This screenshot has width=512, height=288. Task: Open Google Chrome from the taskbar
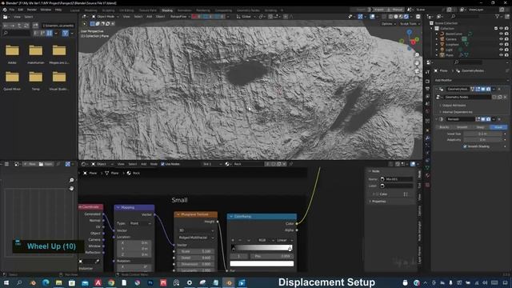click(111, 282)
